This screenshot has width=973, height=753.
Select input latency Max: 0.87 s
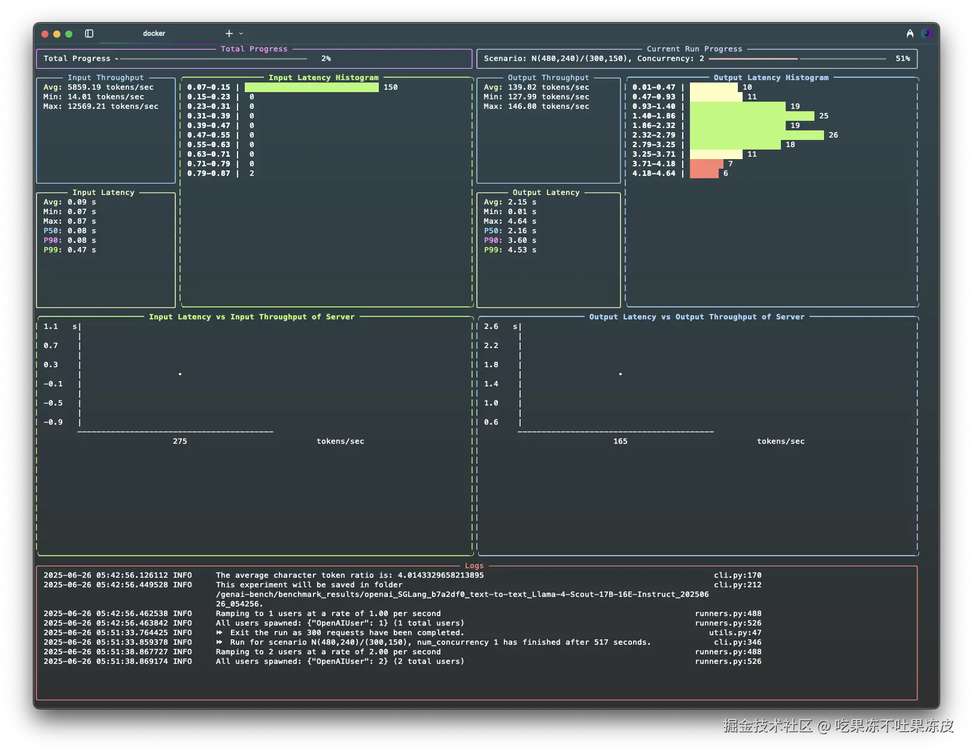click(x=70, y=221)
